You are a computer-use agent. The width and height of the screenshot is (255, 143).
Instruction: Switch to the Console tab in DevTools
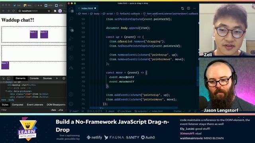pos(34,79)
